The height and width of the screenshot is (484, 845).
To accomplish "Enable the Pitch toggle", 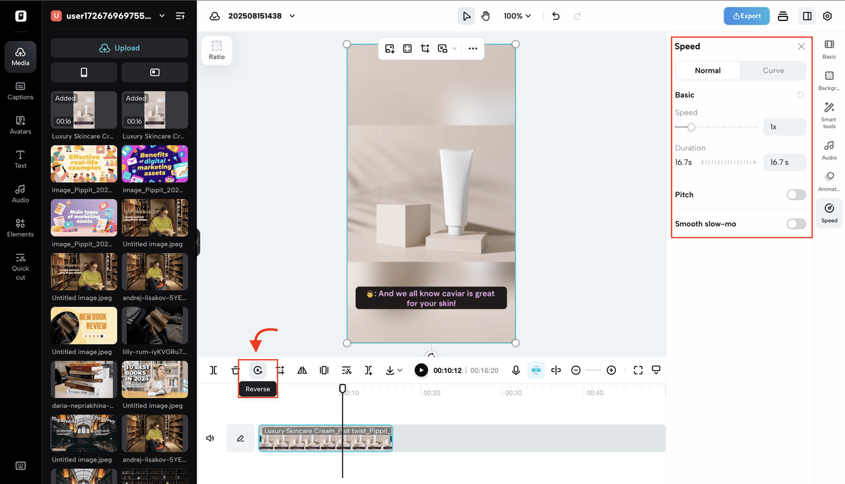I will tap(795, 195).
